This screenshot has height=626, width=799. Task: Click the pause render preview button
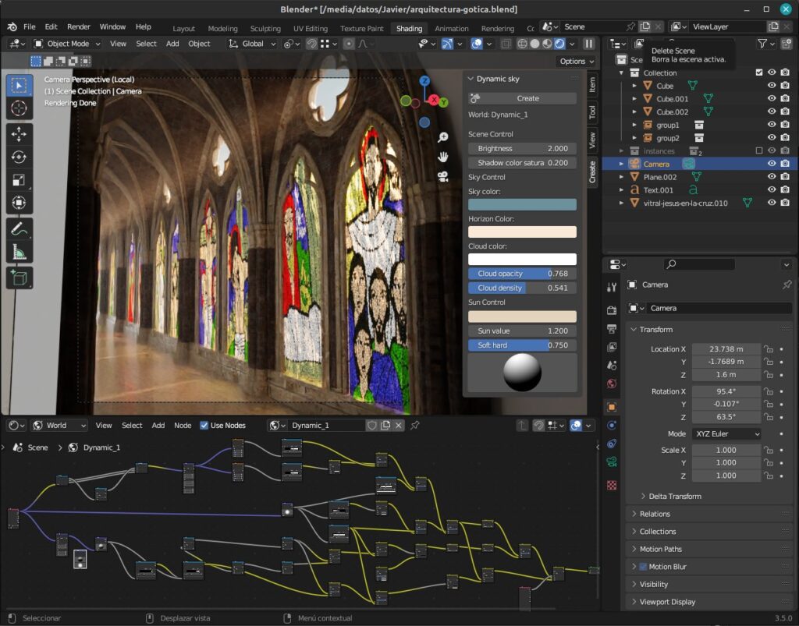pos(588,44)
